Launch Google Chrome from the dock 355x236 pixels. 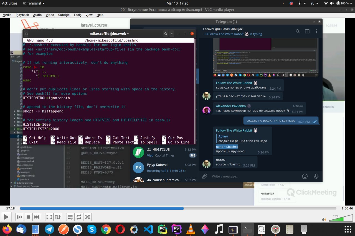point(106,229)
